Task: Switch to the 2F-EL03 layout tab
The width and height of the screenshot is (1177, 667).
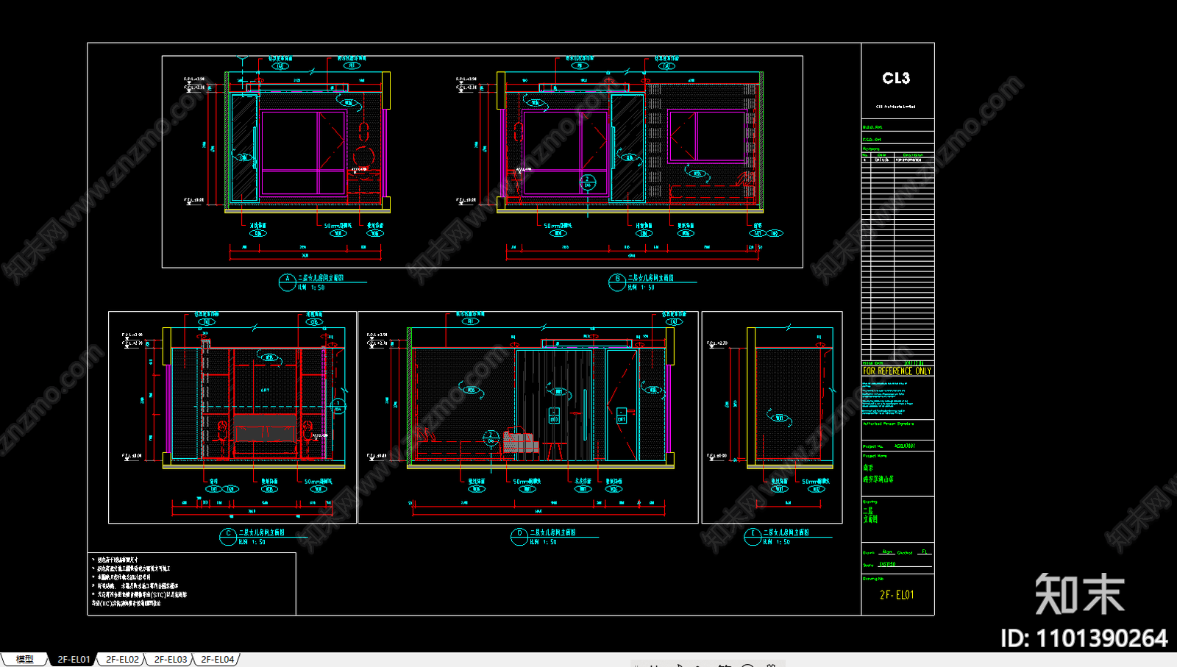Action: [x=170, y=660]
